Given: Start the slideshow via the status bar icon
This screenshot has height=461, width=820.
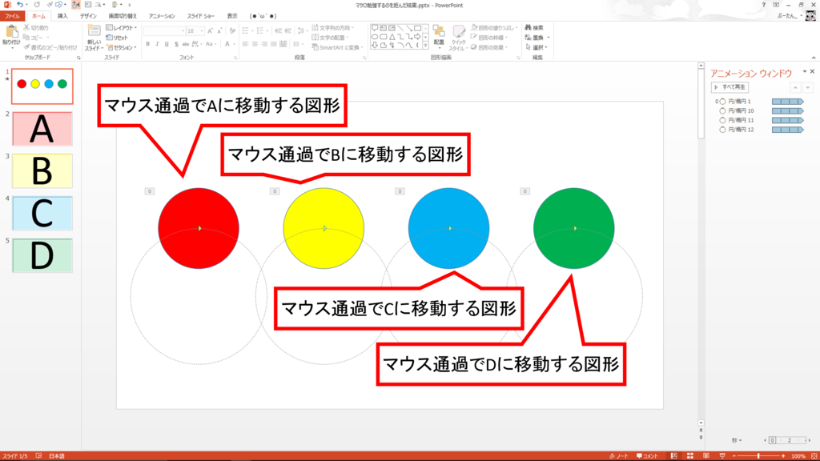Looking at the screenshot, I should click(722, 455).
